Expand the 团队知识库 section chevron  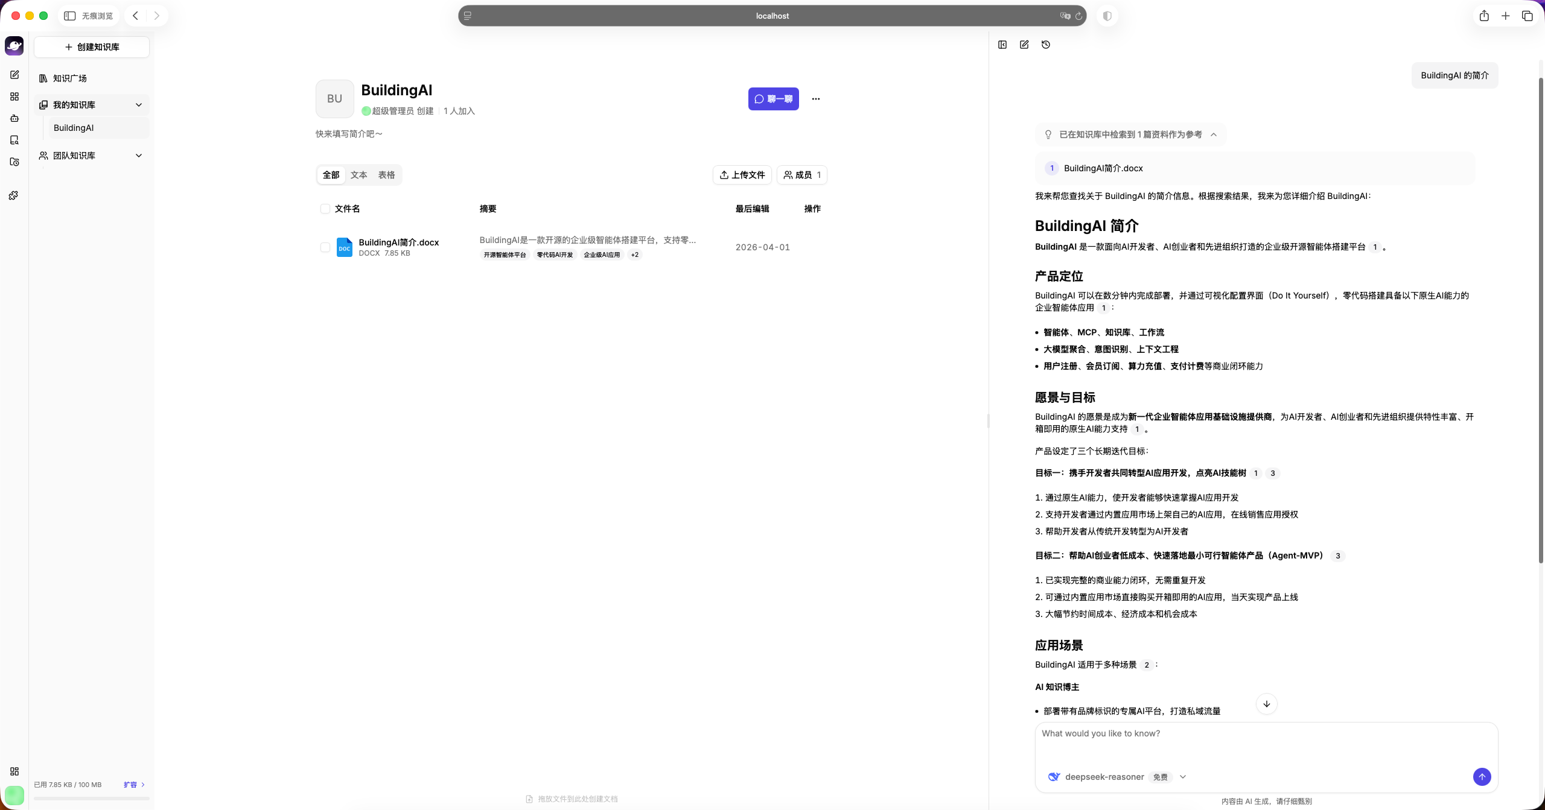pos(139,156)
